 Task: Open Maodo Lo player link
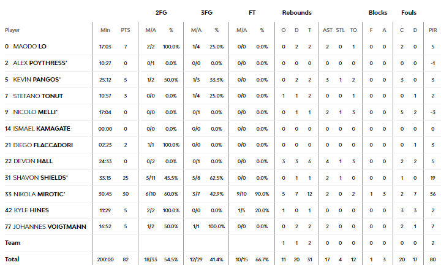tap(29, 47)
